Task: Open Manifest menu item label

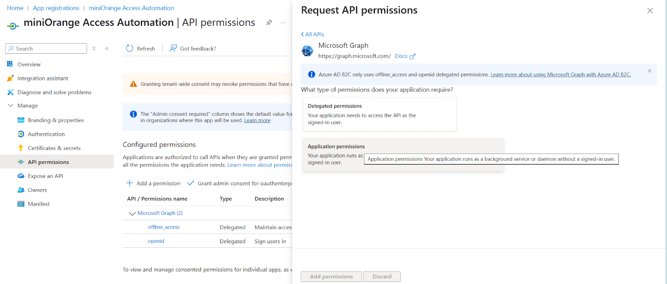Action: [38, 204]
